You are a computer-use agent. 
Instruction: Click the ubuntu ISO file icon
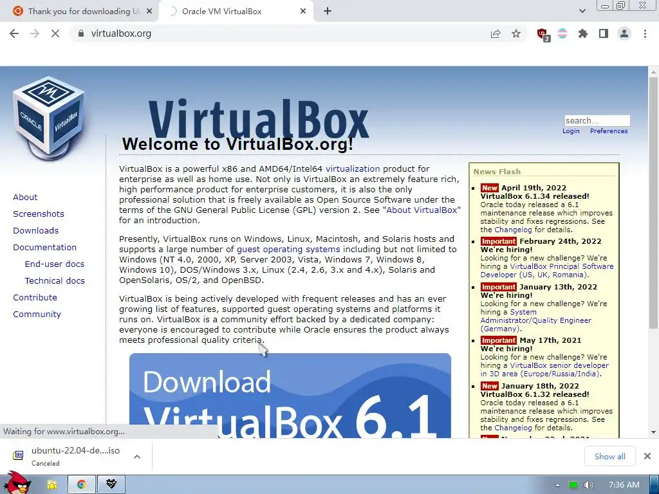(x=18, y=455)
